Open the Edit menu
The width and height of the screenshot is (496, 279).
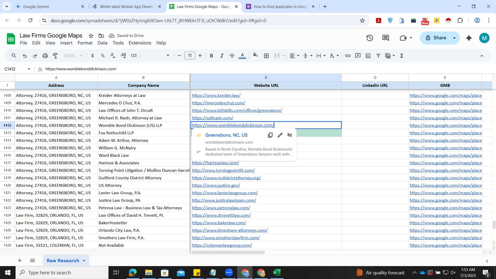tap(36, 43)
